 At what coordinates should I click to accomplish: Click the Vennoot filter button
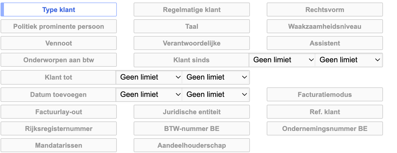(x=59, y=44)
